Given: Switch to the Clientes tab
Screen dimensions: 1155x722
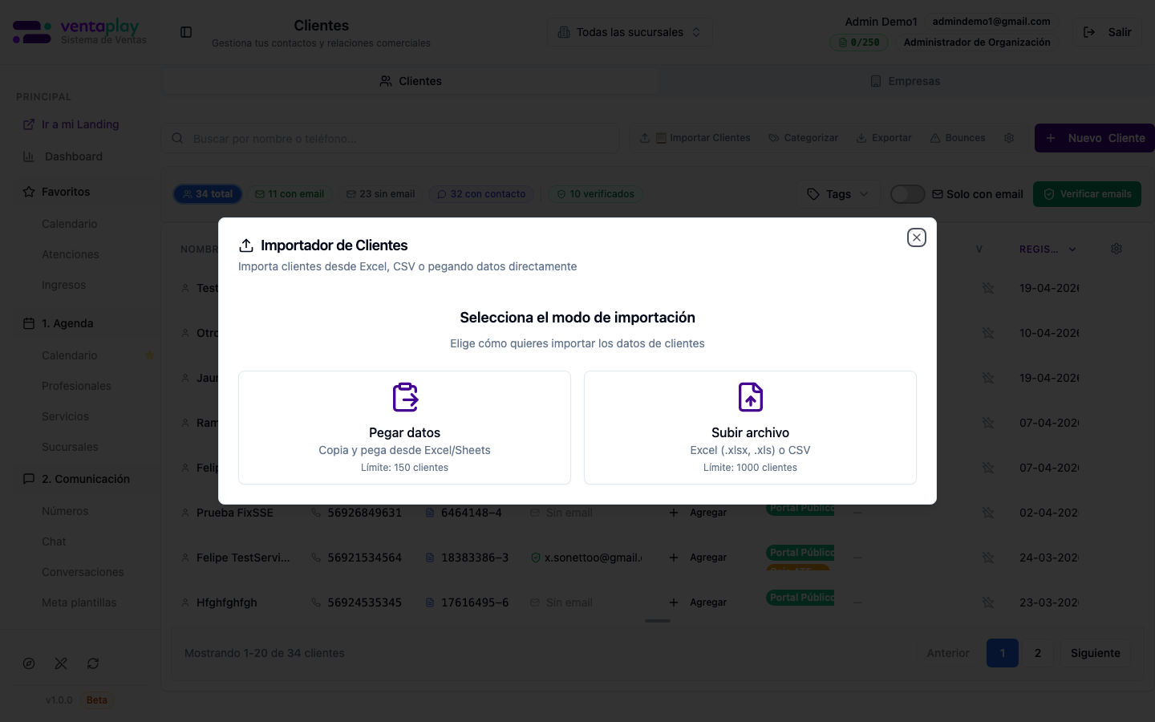Looking at the screenshot, I should [x=411, y=81].
